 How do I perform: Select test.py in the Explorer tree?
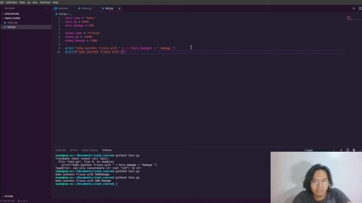pyautogui.click(x=11, y=27)
